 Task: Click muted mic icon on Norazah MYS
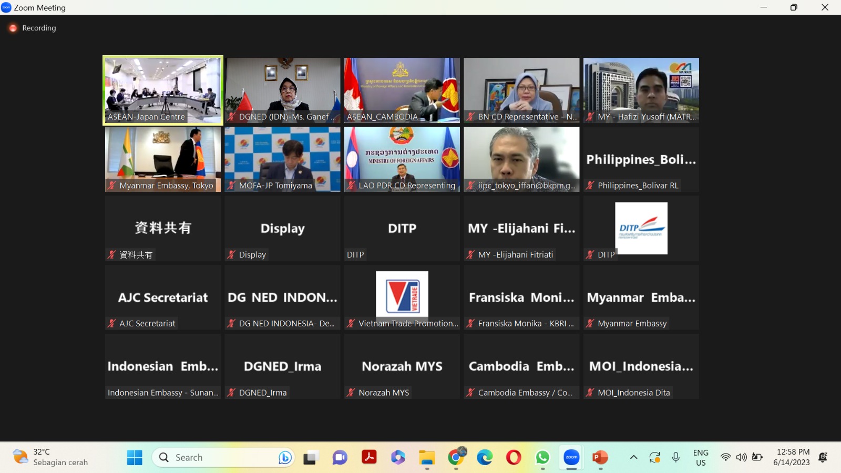pyautogui.click(x=351, y=393)
